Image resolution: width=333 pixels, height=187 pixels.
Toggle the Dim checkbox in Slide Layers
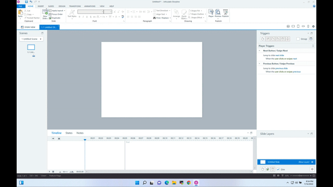(278, 170)
